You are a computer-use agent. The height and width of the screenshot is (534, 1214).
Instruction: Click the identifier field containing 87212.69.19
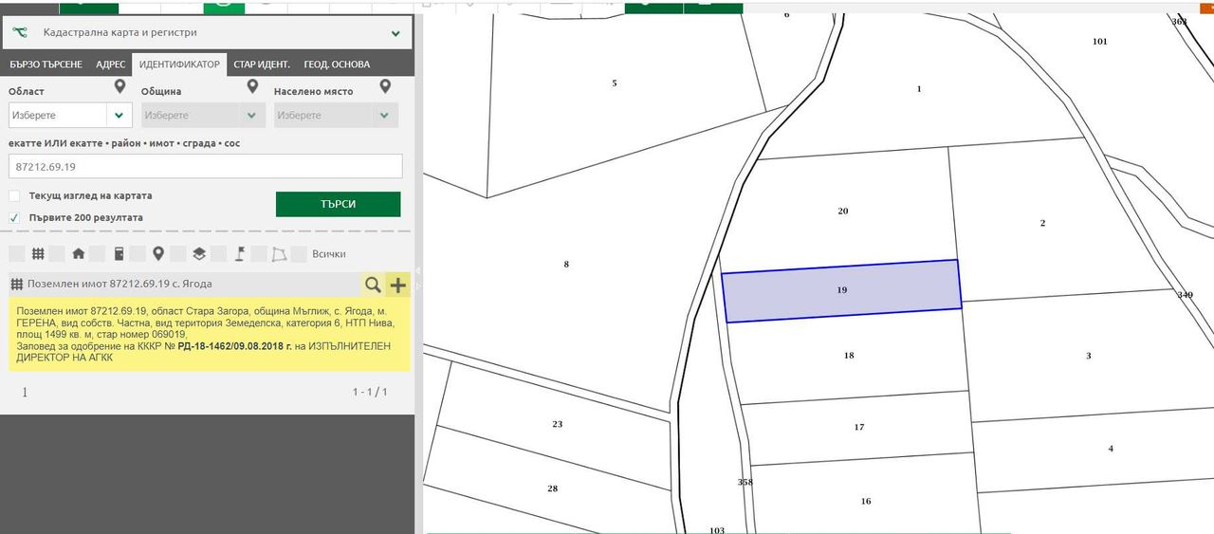coord(206,166)
